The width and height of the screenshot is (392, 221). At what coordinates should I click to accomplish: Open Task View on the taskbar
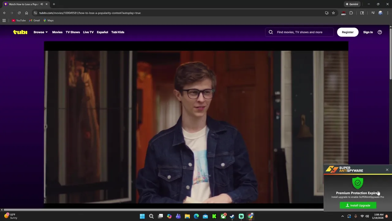click(160, 216)
